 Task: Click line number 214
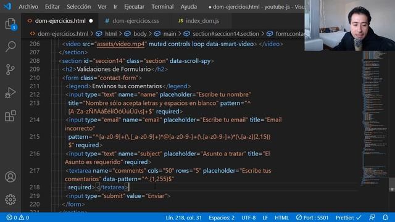coord(35,120)
